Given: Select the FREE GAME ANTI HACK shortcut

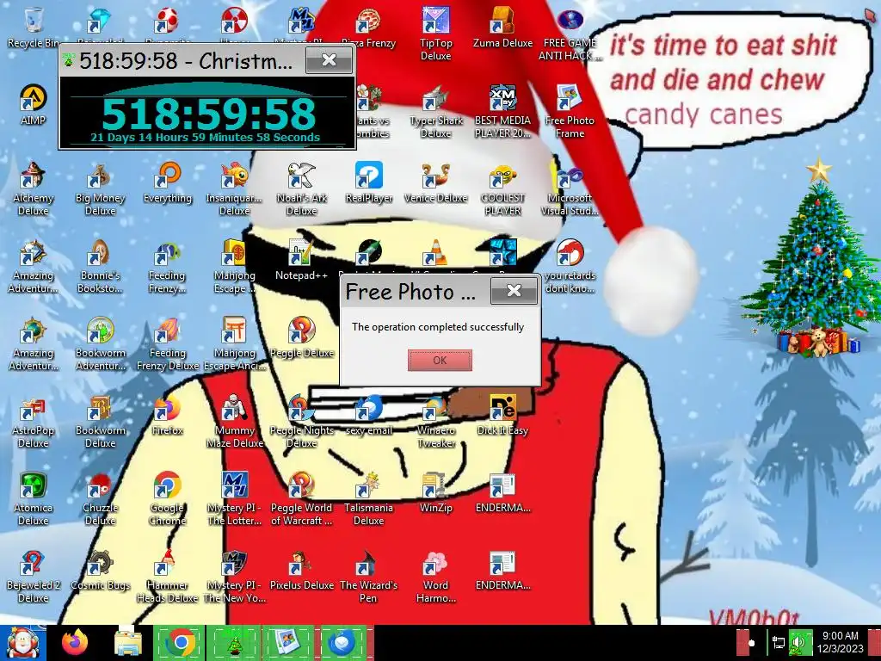Looking at the screenshot, I should pos(570,34).
